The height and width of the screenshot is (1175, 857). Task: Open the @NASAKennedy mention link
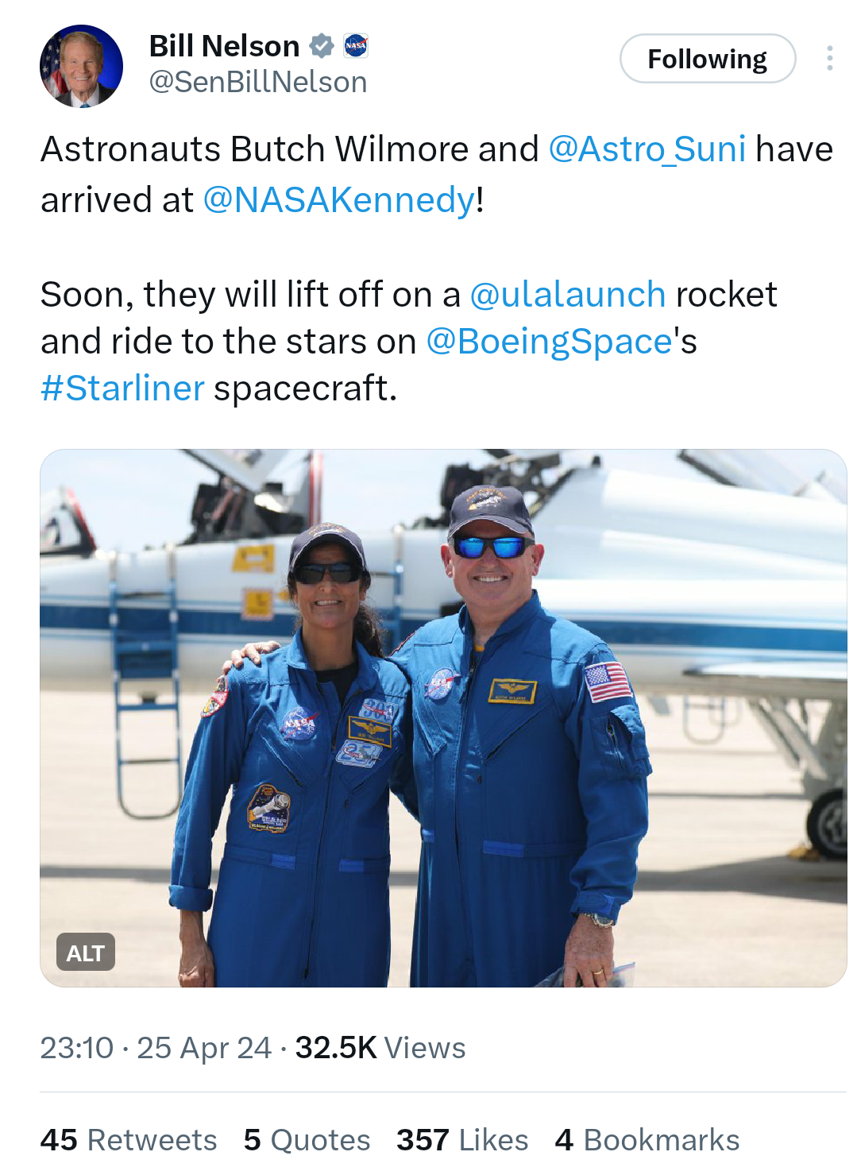click(x=339, y=199)
